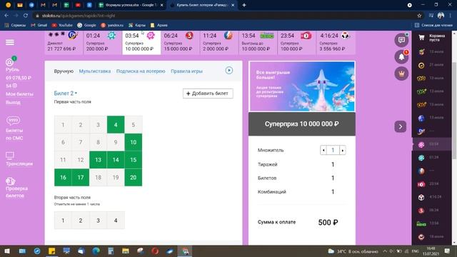
Task: Open the Подписка на лотерею tab
Action: click(x=141, y=71)
